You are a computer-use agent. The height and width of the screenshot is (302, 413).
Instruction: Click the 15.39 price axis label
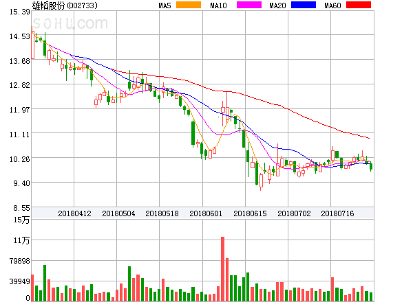click(20, 12)
